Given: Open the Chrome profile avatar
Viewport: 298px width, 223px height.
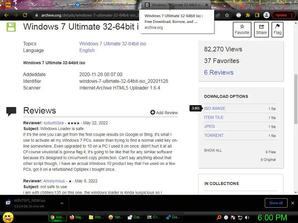Looking at the screenshot, I should pyautogui.click(x=267, y=15).
